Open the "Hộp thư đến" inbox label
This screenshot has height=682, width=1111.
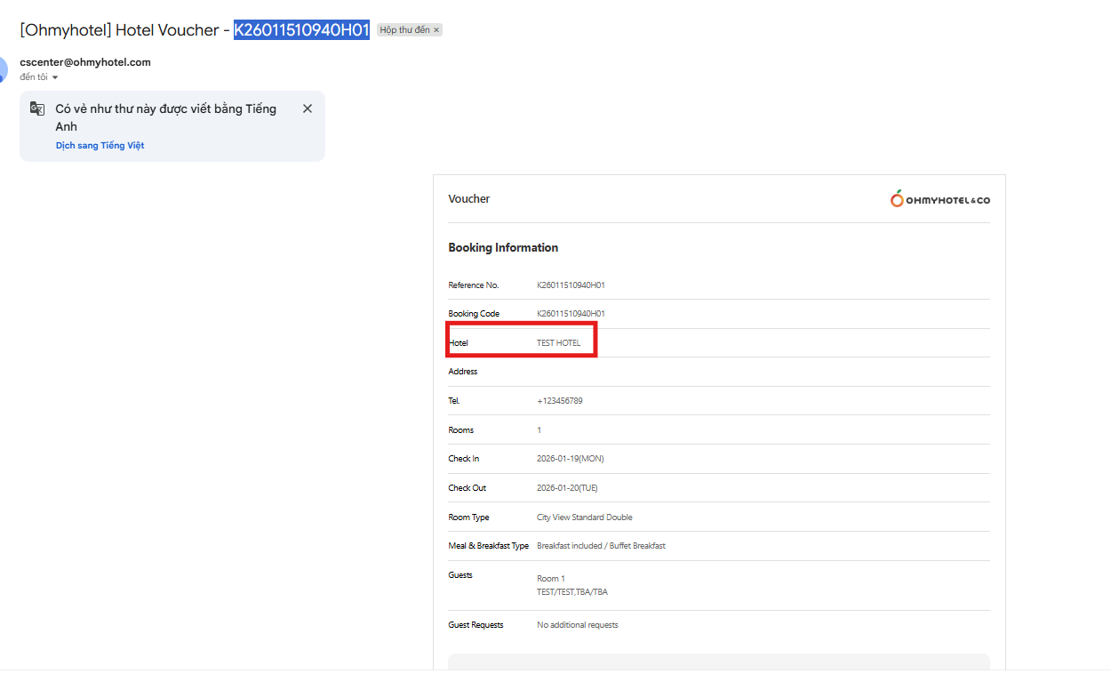[x=404, y=30]
